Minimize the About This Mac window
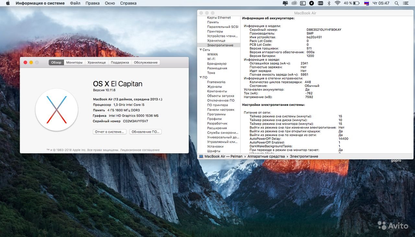415x237 pixels. (31, 62)
